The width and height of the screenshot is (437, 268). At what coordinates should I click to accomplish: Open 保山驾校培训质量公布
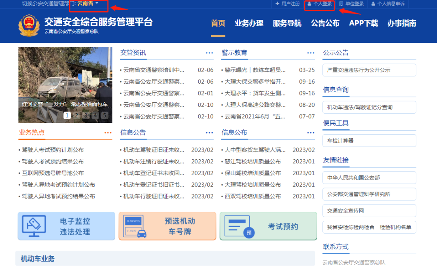(x=253, y=173)
